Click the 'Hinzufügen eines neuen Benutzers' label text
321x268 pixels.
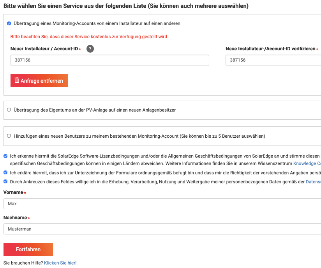pos(139,136)
